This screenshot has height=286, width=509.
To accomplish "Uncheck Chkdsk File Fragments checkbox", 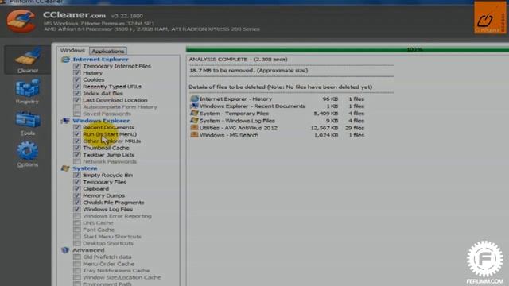I will pos(77,203).
